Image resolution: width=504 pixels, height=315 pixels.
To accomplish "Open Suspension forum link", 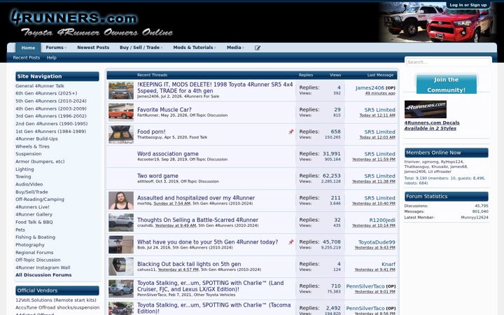I will click(28, 154).
